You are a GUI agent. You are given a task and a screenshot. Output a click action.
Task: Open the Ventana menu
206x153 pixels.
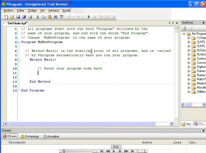54,11
